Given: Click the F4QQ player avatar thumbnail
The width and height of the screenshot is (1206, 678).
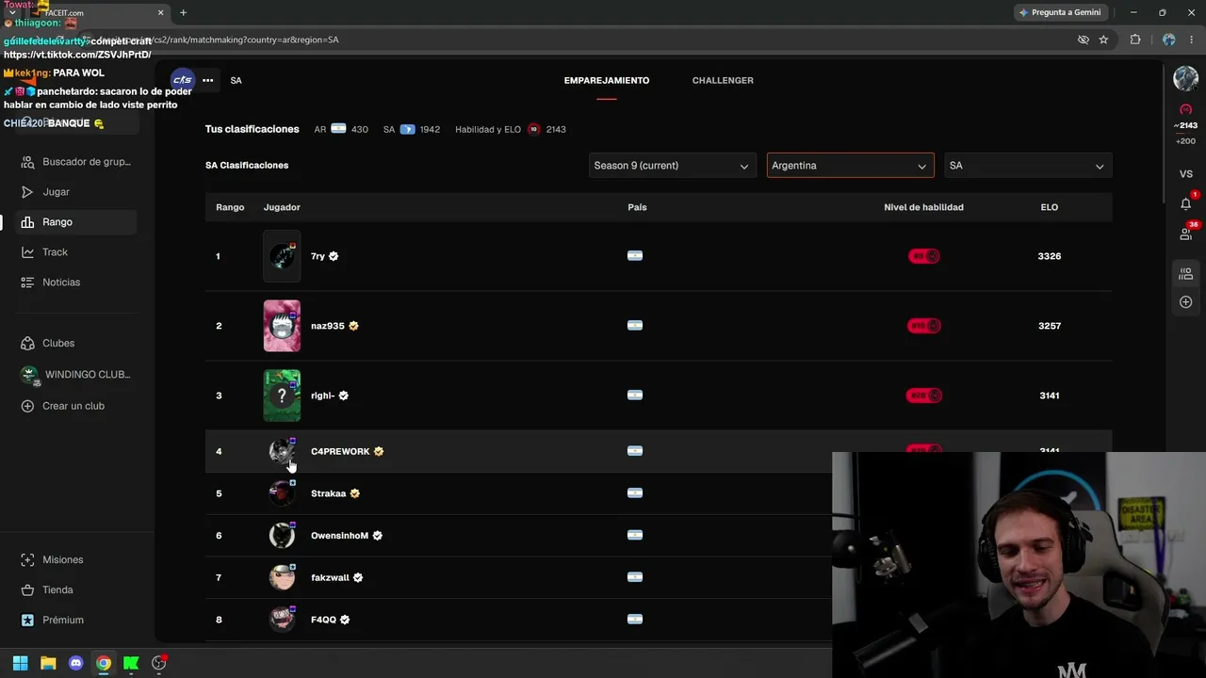Looking at the screenshot, I should (282, 620).
